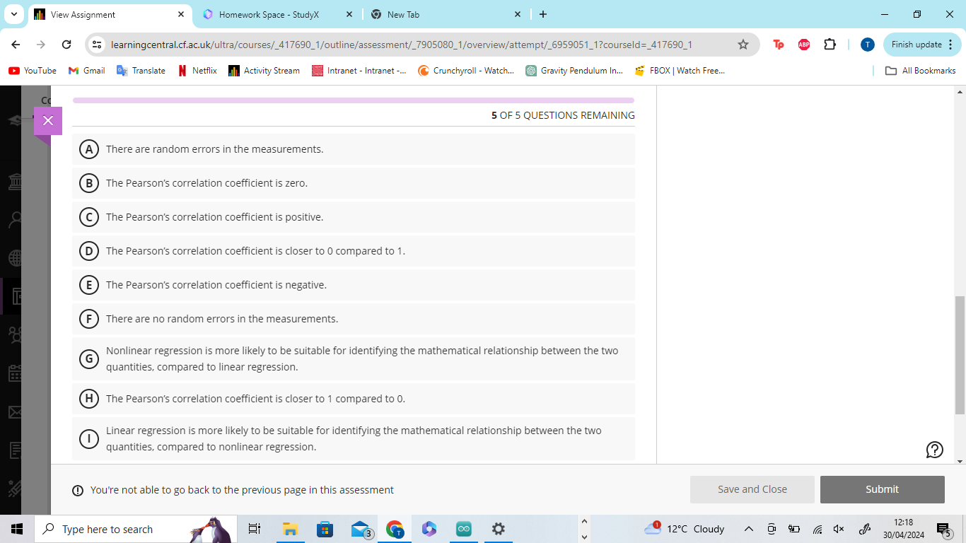Click the AdBlock Plus extension icon
The width and height of the screenshot is (966, 543).
pyautogui.click(x=804, y=45)
